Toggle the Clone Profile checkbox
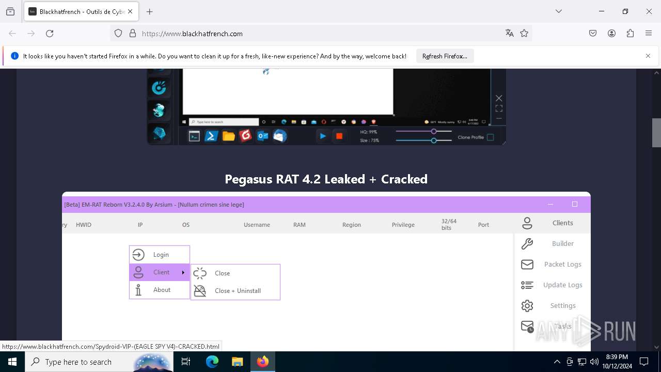The image size is (661, 372). click(x=490, y=137)
